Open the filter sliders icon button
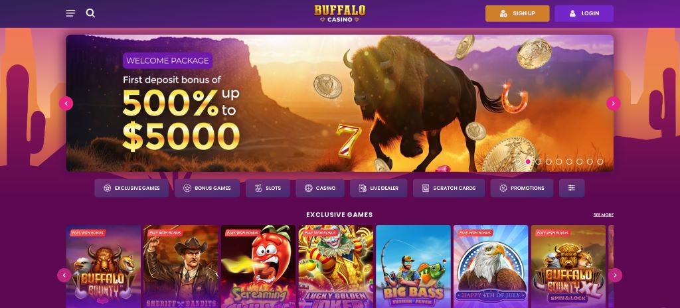This screenshot has height=308, width=680. [x=572, y=188]
